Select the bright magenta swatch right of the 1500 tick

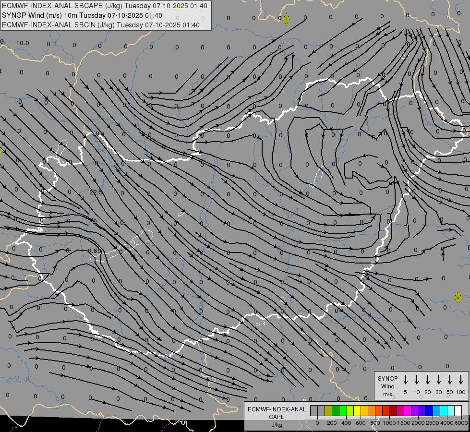pos(408,410)
